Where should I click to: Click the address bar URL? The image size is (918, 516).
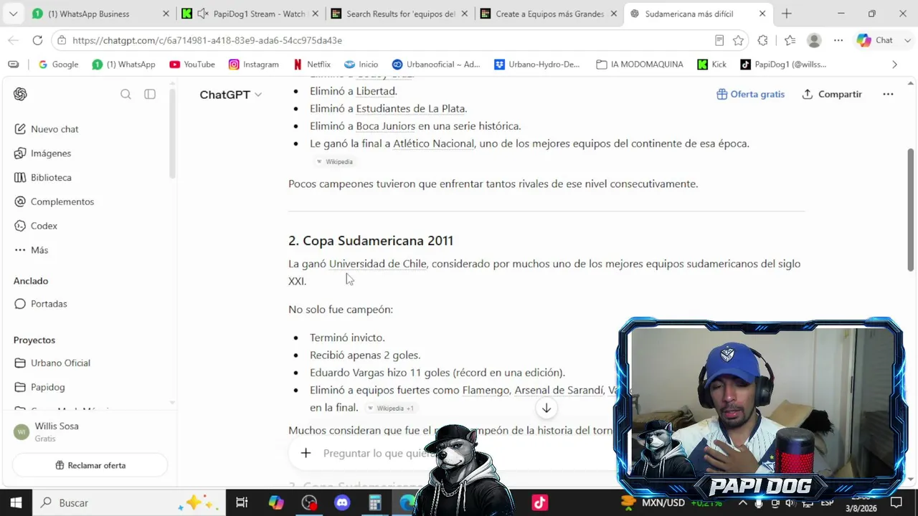[207, 41]
